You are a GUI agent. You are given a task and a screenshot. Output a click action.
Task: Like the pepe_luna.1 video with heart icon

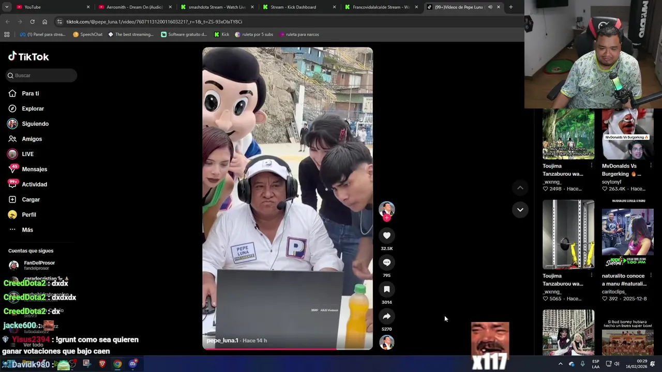[386, 236]
